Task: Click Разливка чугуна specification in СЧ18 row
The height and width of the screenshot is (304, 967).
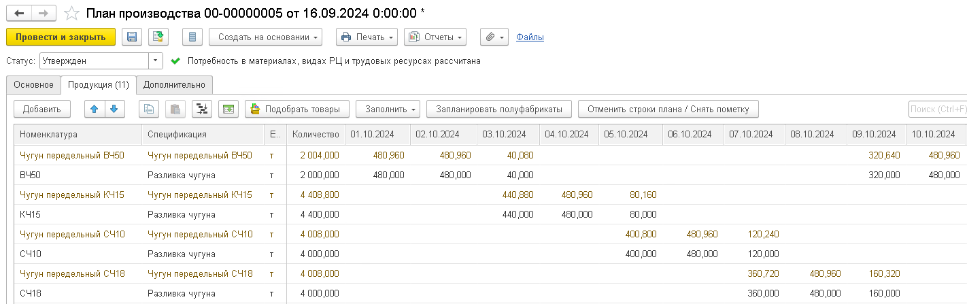Action: pos(203,293)
